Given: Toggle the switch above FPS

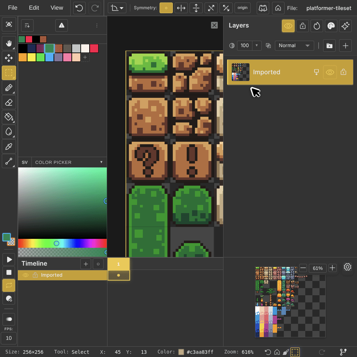Looking at the screenshot, I should pos(9,319).
